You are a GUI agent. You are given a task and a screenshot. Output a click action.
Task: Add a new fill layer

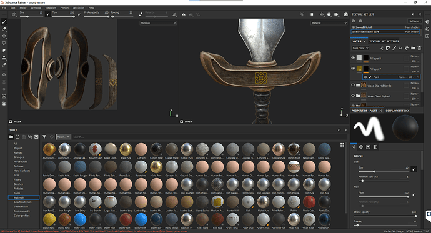click(400, 48)
